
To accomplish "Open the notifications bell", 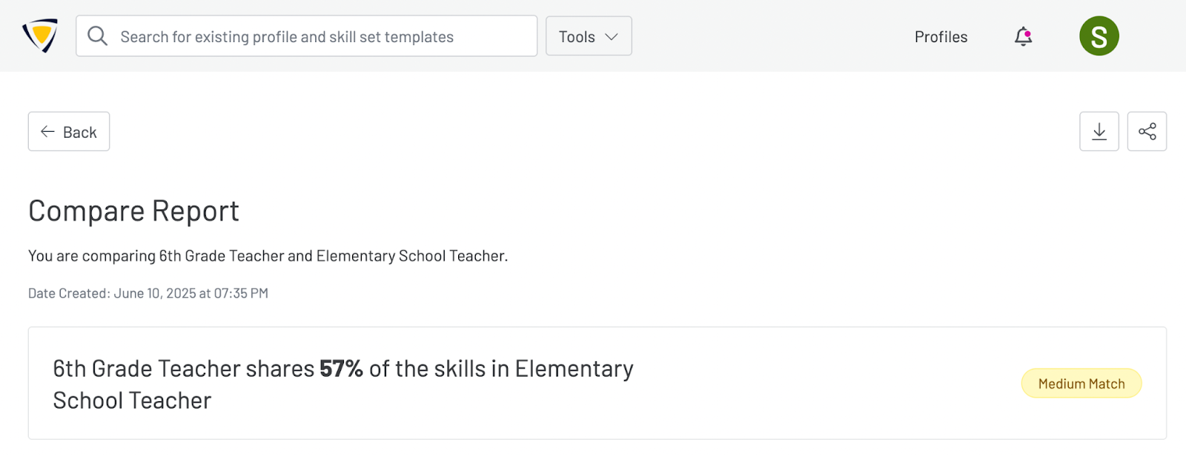I will [1023, 36].
